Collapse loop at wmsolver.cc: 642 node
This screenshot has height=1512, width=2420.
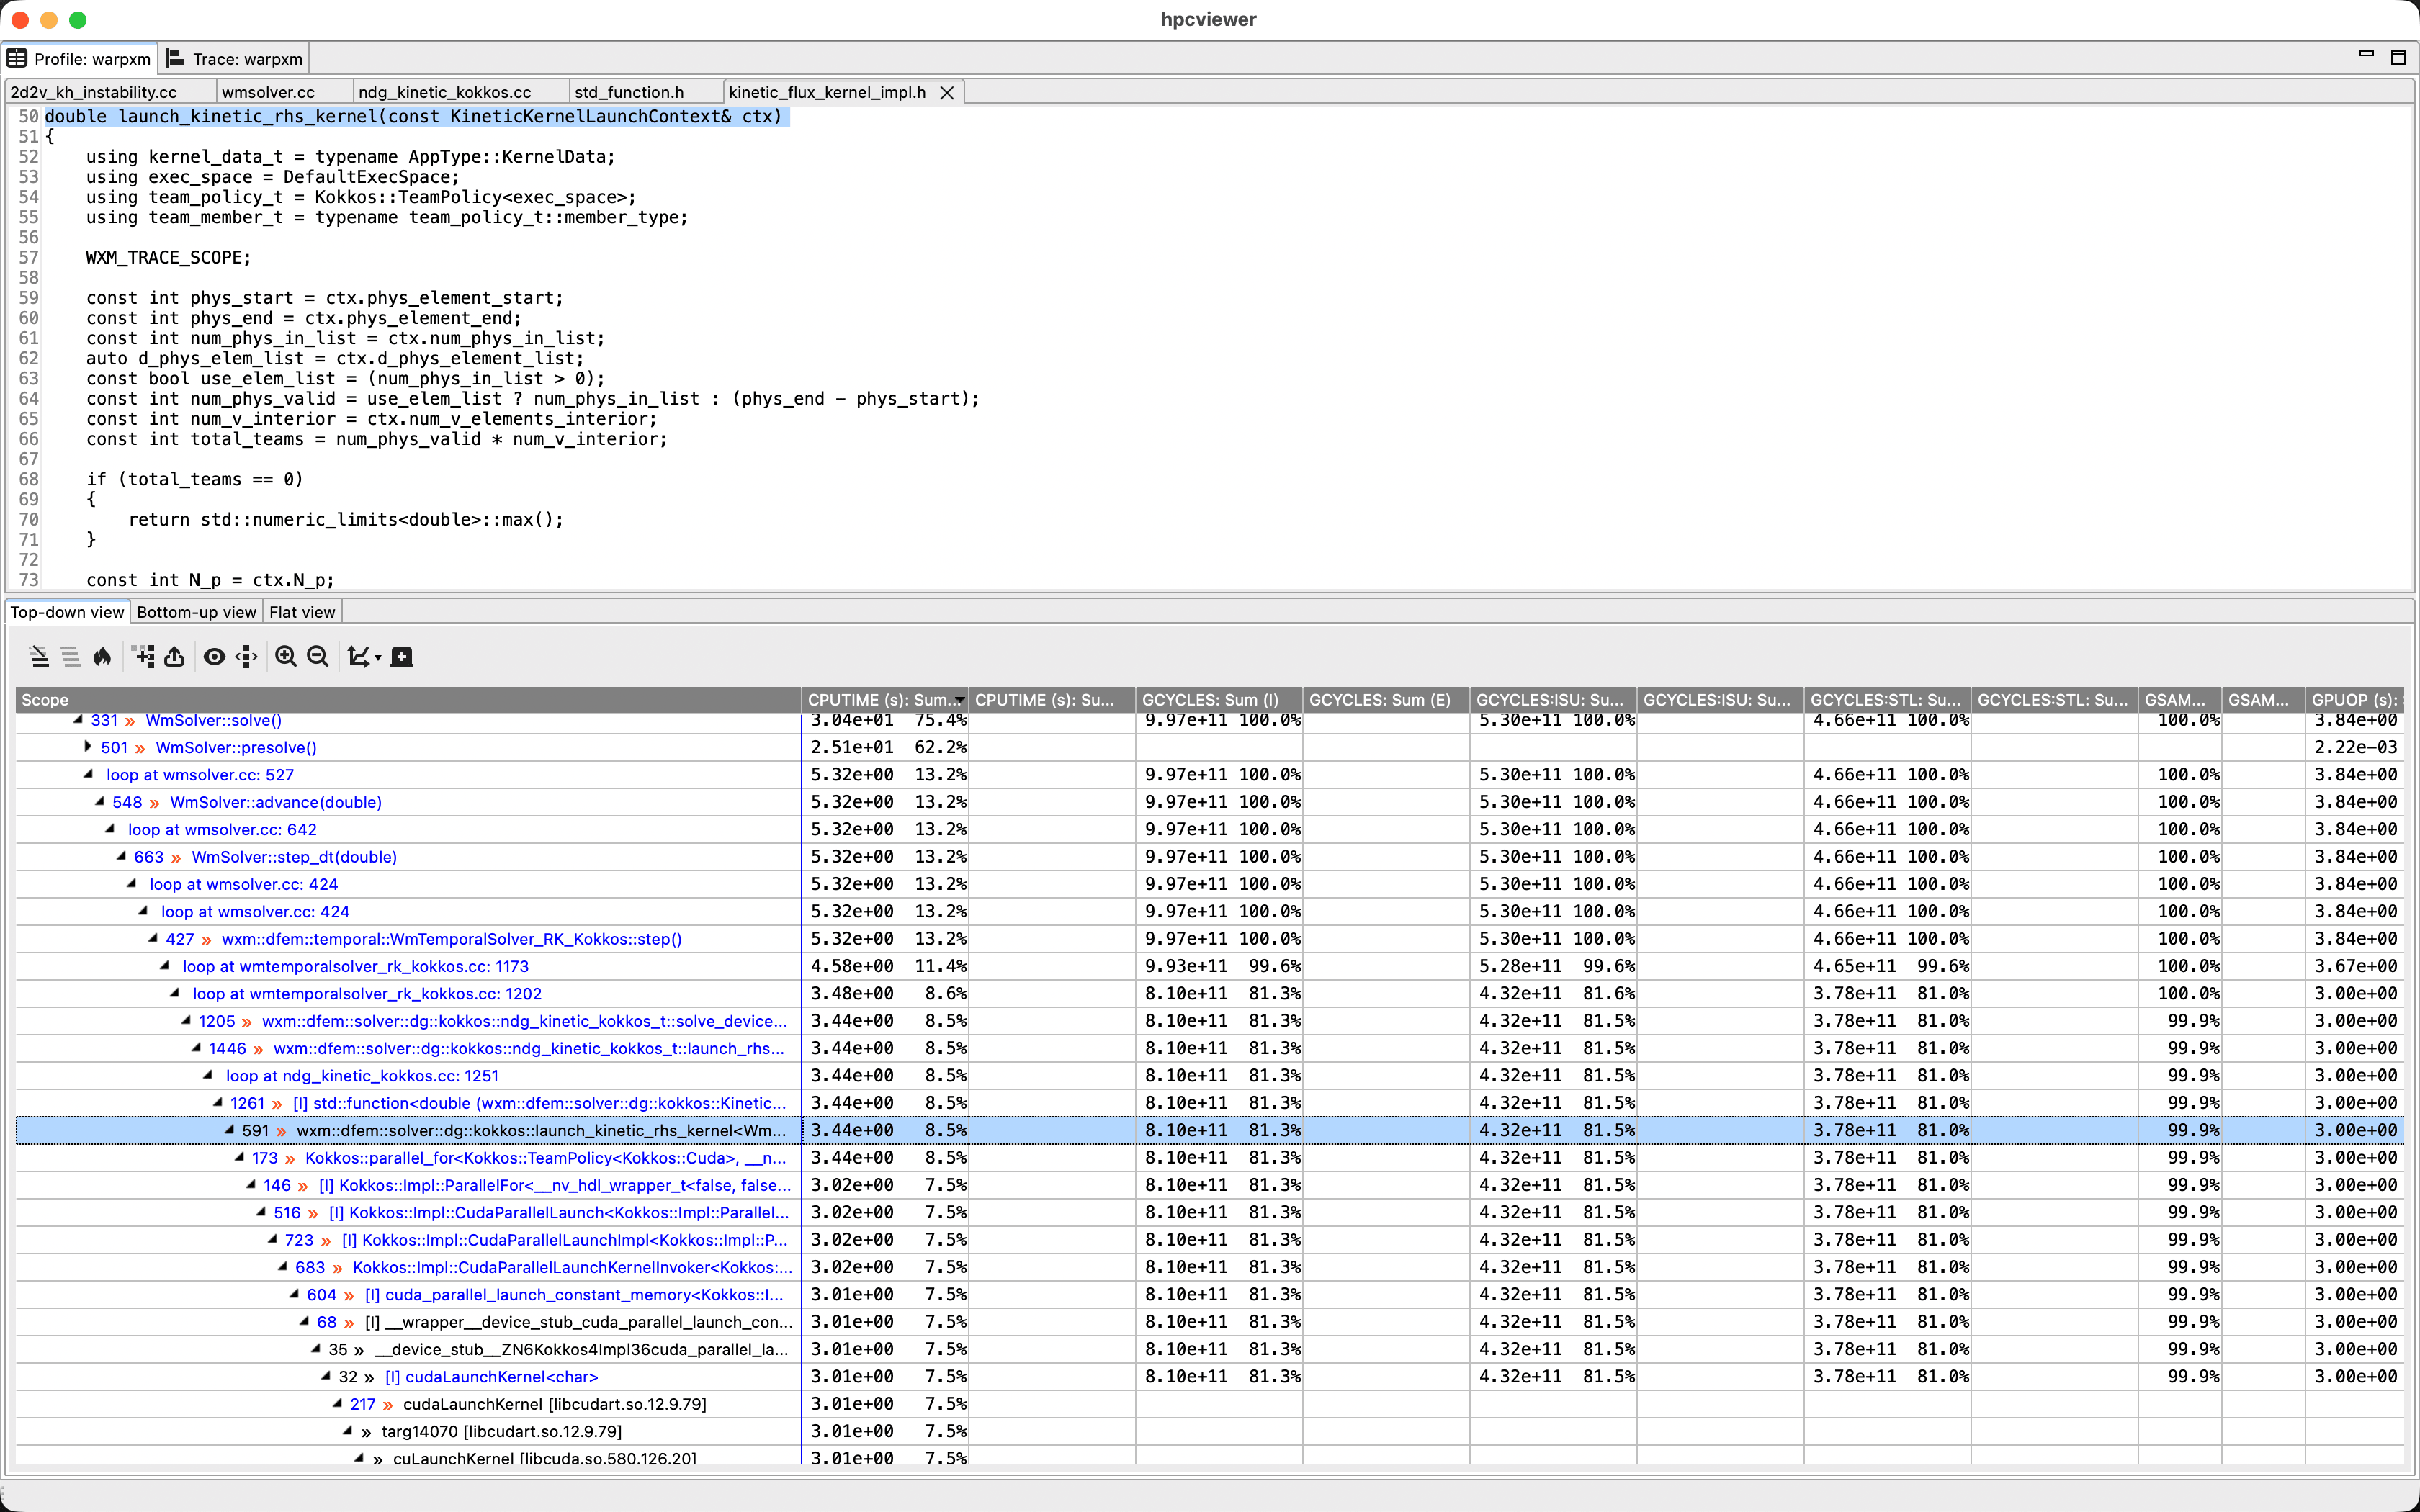point(110,829)
